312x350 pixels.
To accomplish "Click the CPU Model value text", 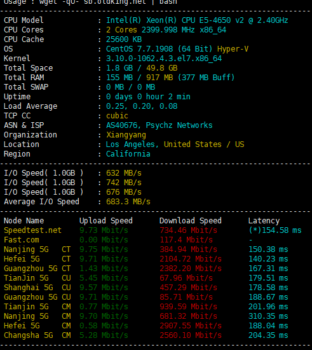I will (x=197, y=20).
